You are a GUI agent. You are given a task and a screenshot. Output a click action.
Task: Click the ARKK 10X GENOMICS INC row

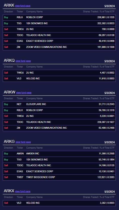(x=59, y=23)
